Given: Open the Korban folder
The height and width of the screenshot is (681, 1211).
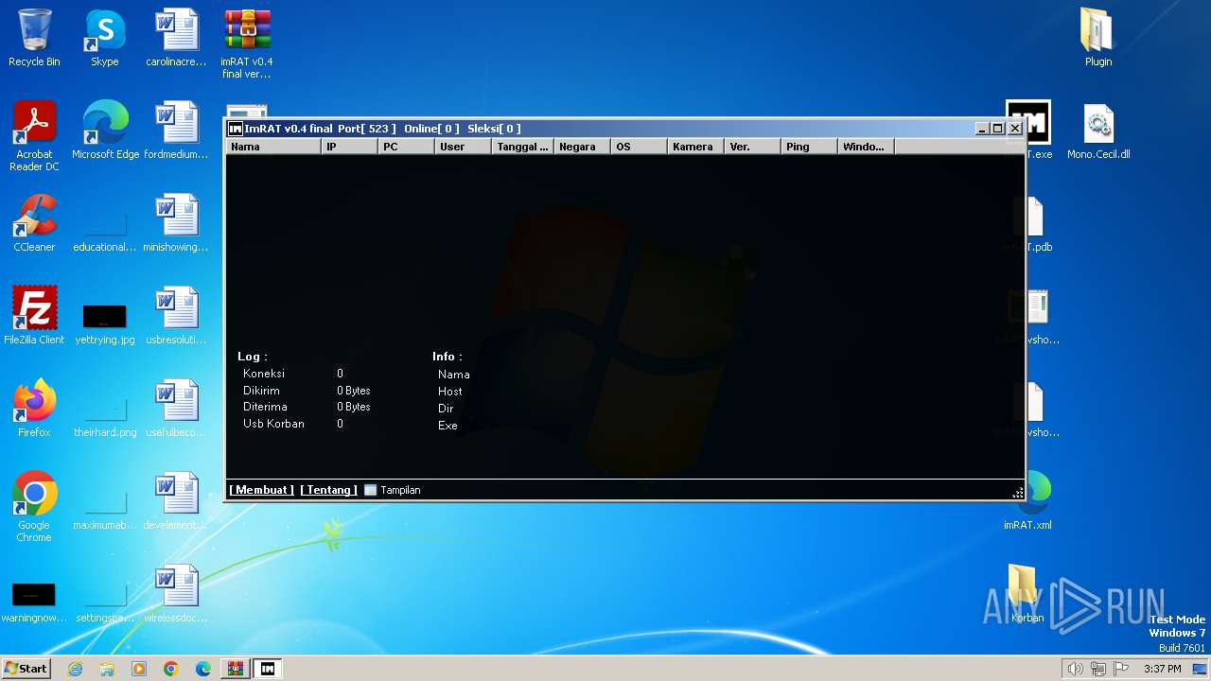Looking at the screenshot, I should (x=1027, y=594).
